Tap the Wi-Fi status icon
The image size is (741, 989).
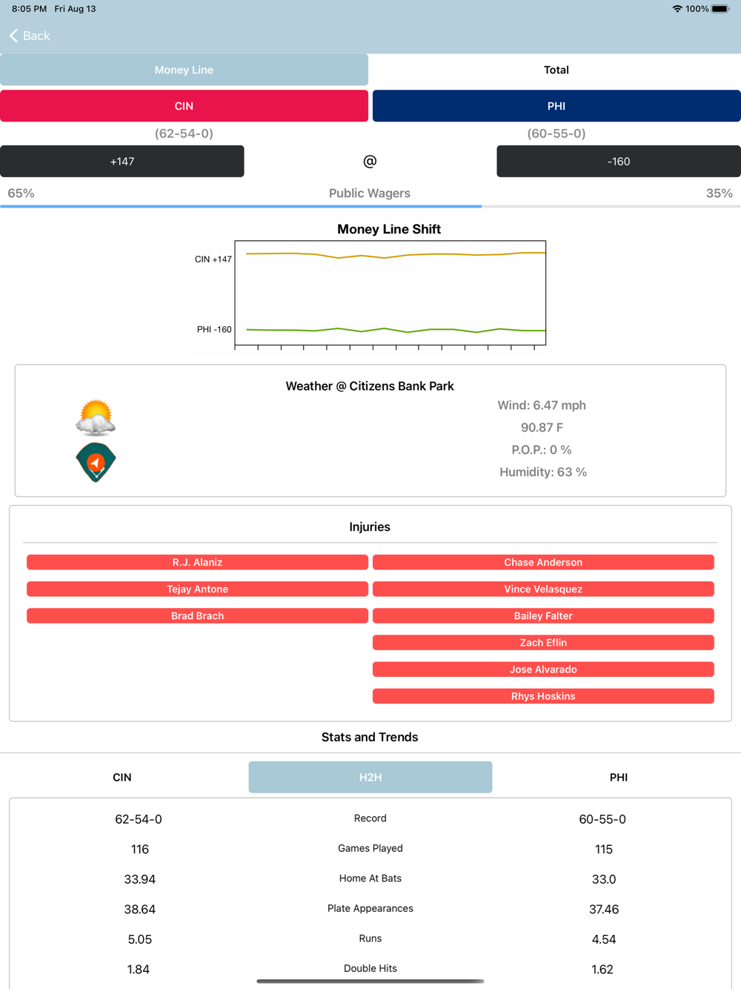(x=677, y=9)
